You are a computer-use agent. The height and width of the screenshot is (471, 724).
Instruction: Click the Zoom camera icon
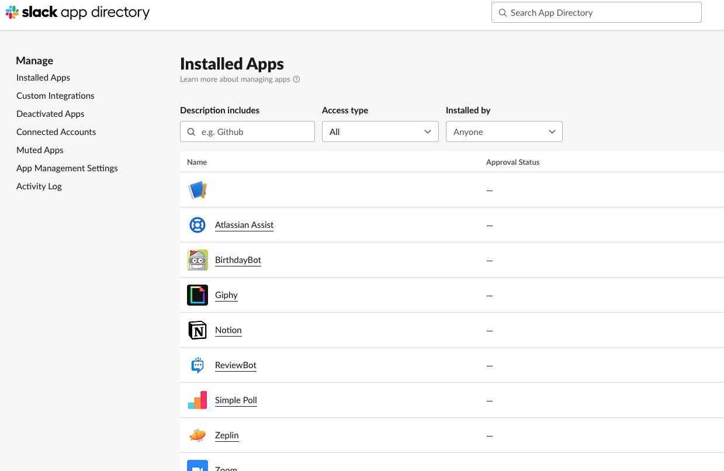coord(198,466)
